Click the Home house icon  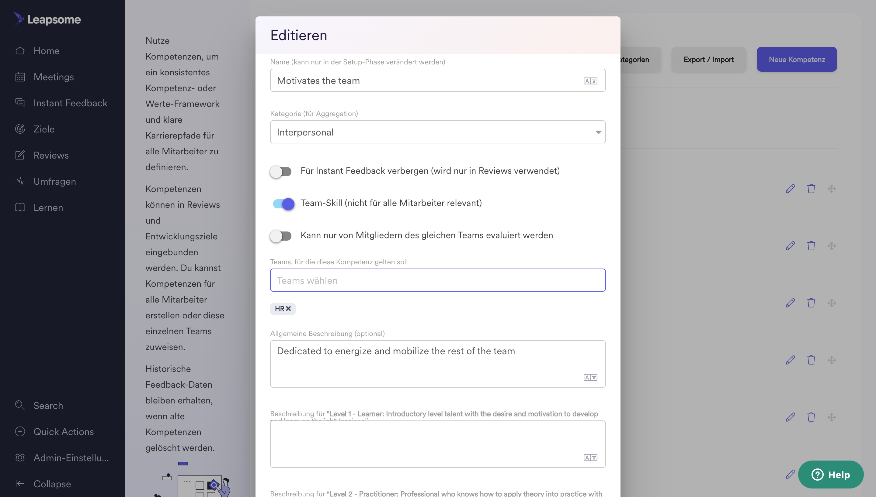[x=20, y=50]
